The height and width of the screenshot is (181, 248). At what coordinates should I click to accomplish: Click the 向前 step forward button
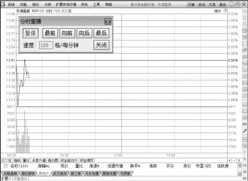(x=67, y=33)
